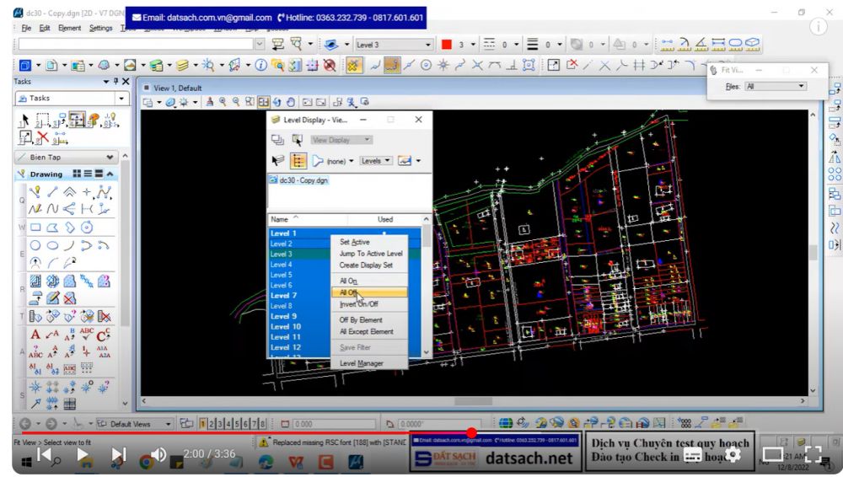Choose 'Invert On/Off' in the context menu
843x477 pixels.
coord(369,304)
